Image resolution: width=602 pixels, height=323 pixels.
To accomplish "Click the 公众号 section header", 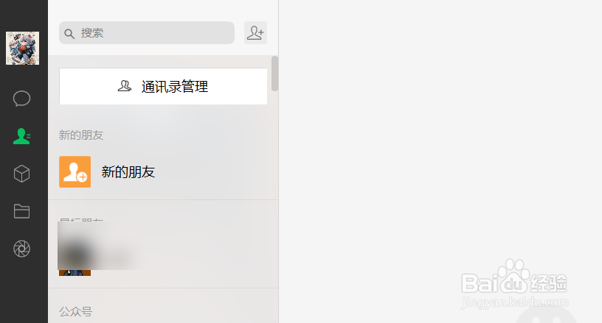I will point(76,311).
